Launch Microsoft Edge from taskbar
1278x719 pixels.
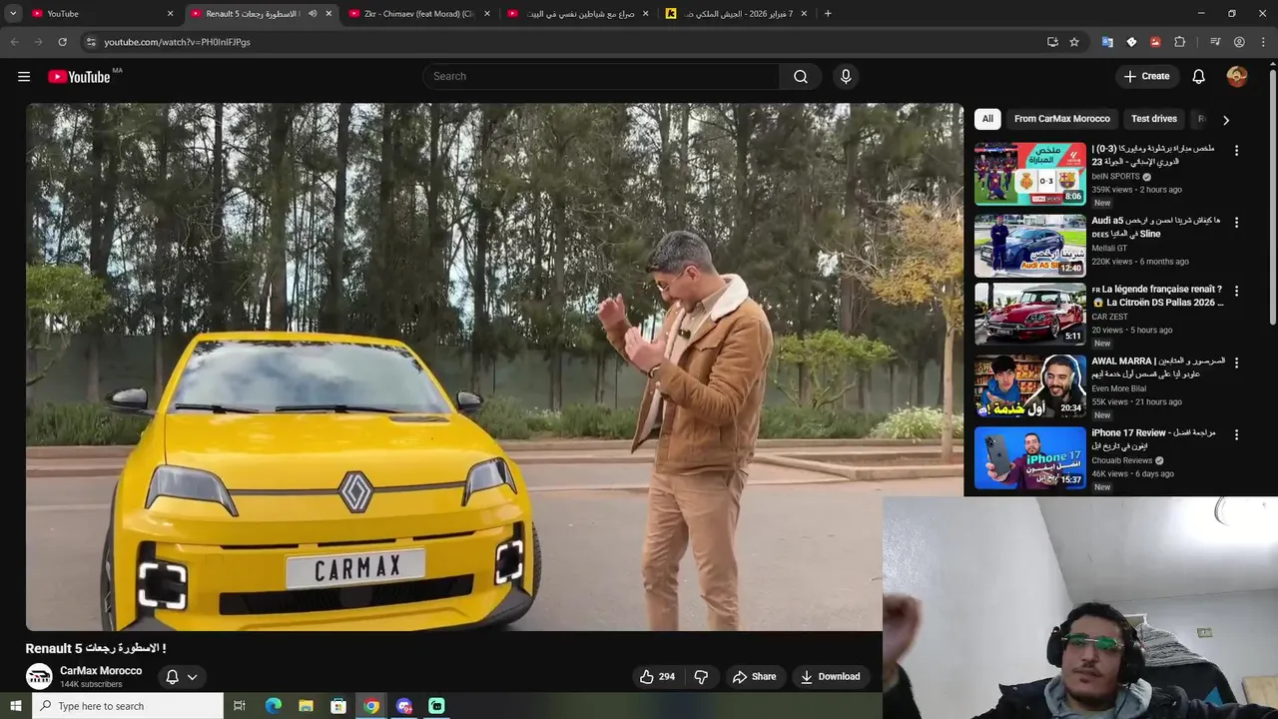(273, 706)
